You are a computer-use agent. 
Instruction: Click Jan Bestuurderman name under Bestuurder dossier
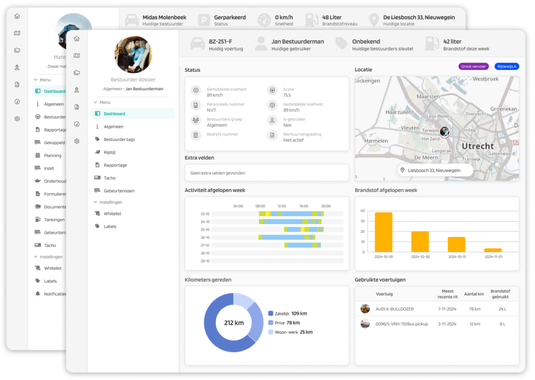coord(144,89)
